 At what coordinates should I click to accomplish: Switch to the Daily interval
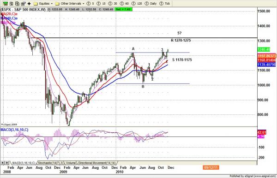point(151,4)
